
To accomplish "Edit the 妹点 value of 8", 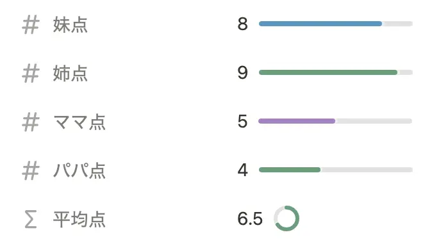I will point(242,24).
